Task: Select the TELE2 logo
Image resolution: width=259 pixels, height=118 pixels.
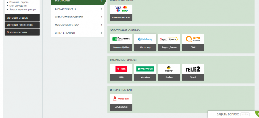Action: 193,69
